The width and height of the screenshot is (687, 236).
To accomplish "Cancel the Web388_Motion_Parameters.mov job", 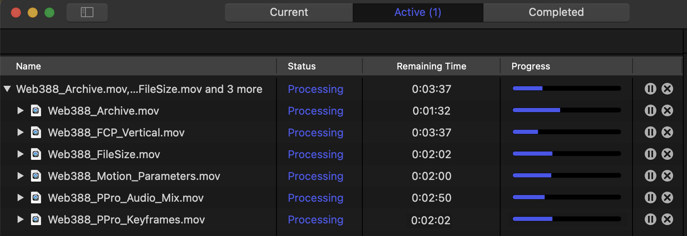I will 667,176.
